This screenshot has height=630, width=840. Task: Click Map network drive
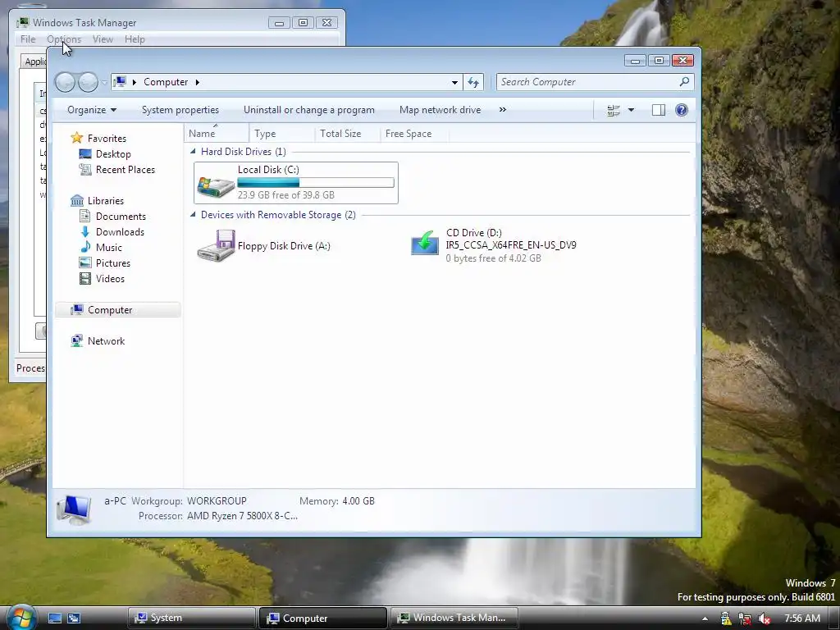[440, 110]
